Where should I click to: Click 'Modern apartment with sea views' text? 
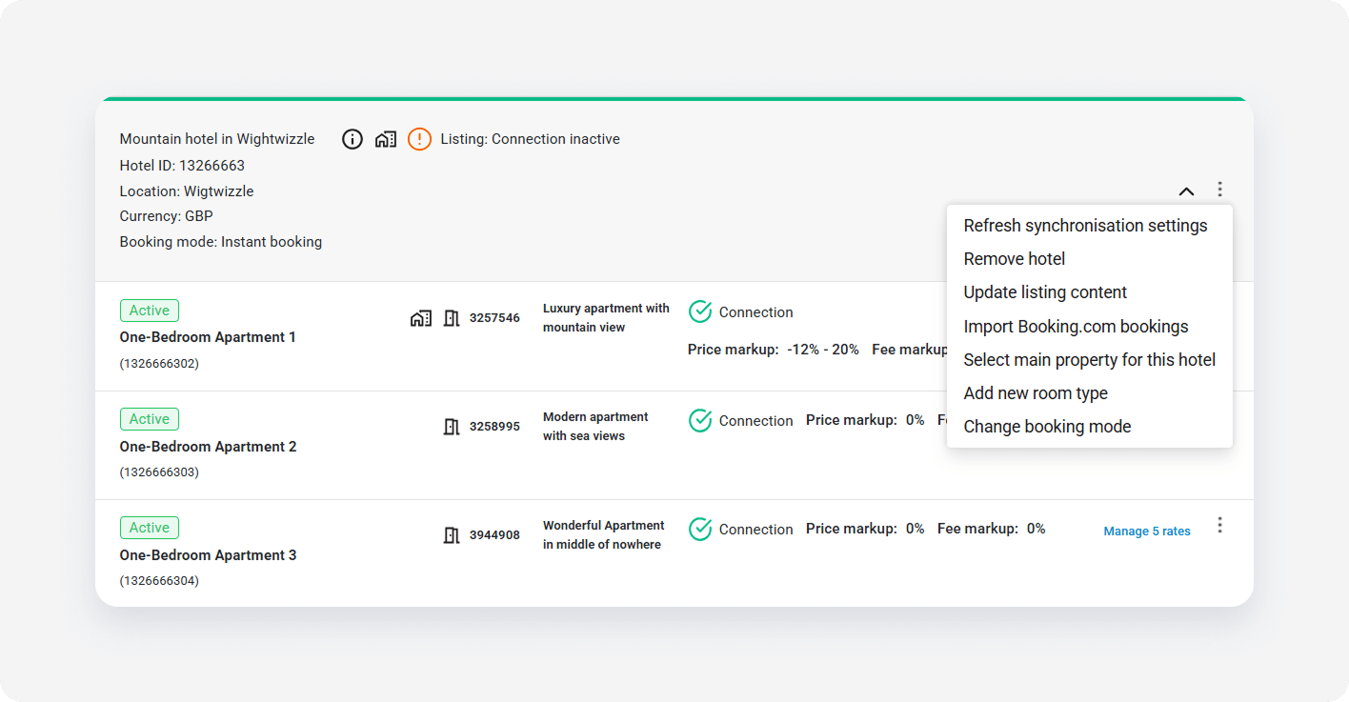tap(595, 427)
